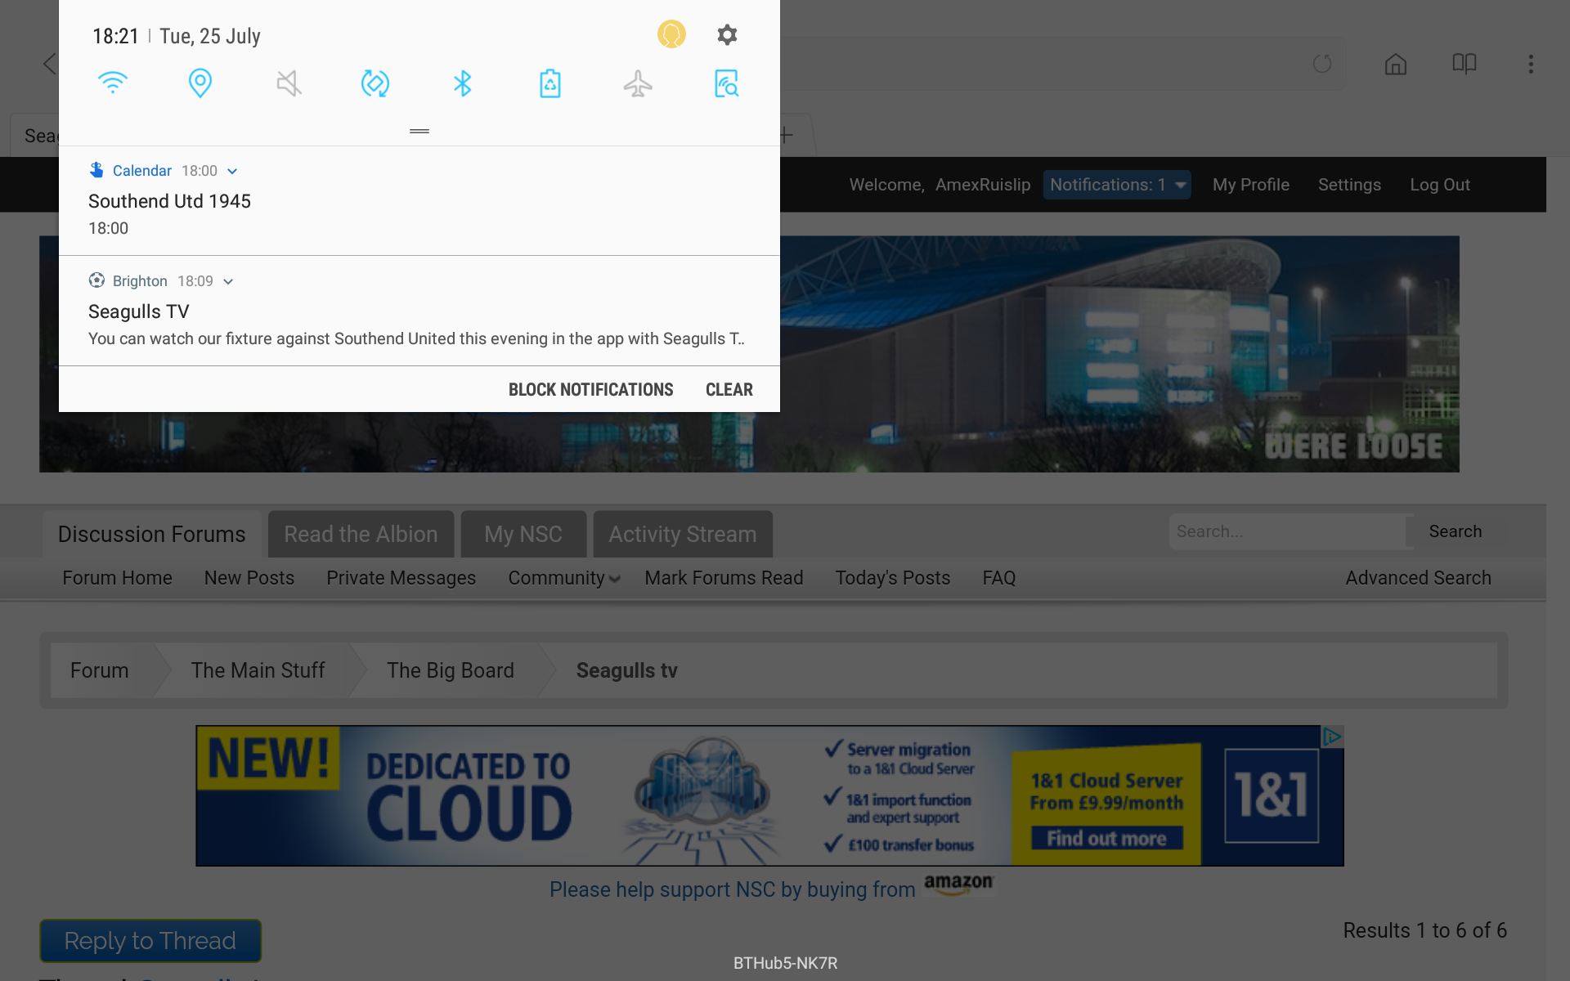Click Find out more in the ad

coord(1106,838)
